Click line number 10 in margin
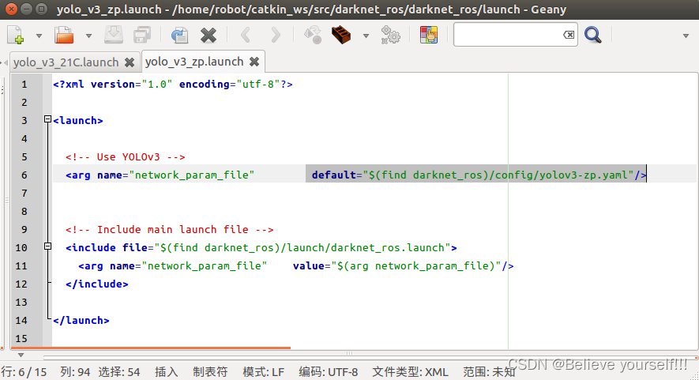699x380 pixels. point(21,248)
